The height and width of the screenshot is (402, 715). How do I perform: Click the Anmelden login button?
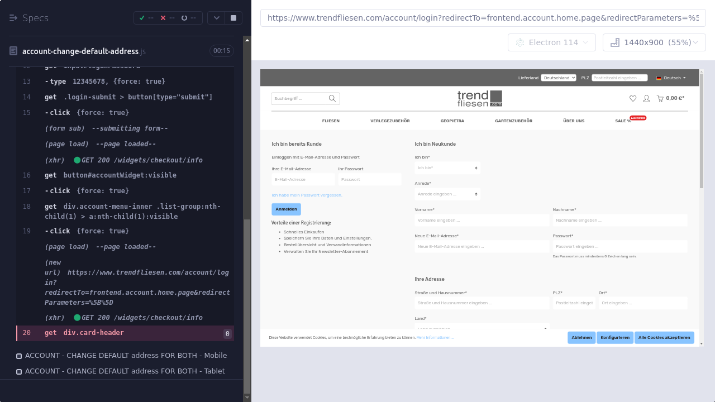pyautogui.click(x=286, y=209)
